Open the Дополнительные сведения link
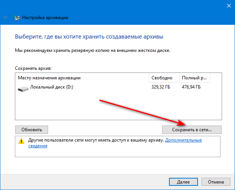 183,140
